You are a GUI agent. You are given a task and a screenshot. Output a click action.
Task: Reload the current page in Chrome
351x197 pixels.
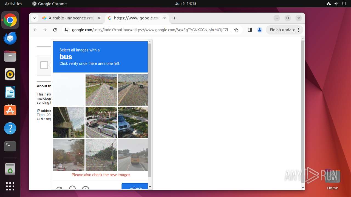55,30
